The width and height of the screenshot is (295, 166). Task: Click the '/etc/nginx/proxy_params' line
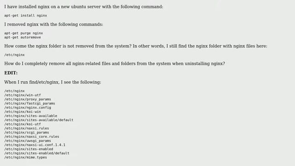tap(28, 99)
